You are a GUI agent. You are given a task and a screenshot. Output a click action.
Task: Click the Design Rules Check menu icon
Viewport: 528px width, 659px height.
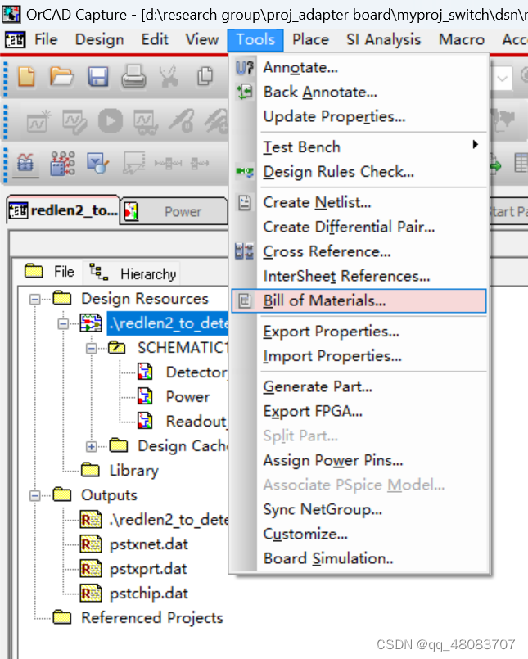(245, 171)
